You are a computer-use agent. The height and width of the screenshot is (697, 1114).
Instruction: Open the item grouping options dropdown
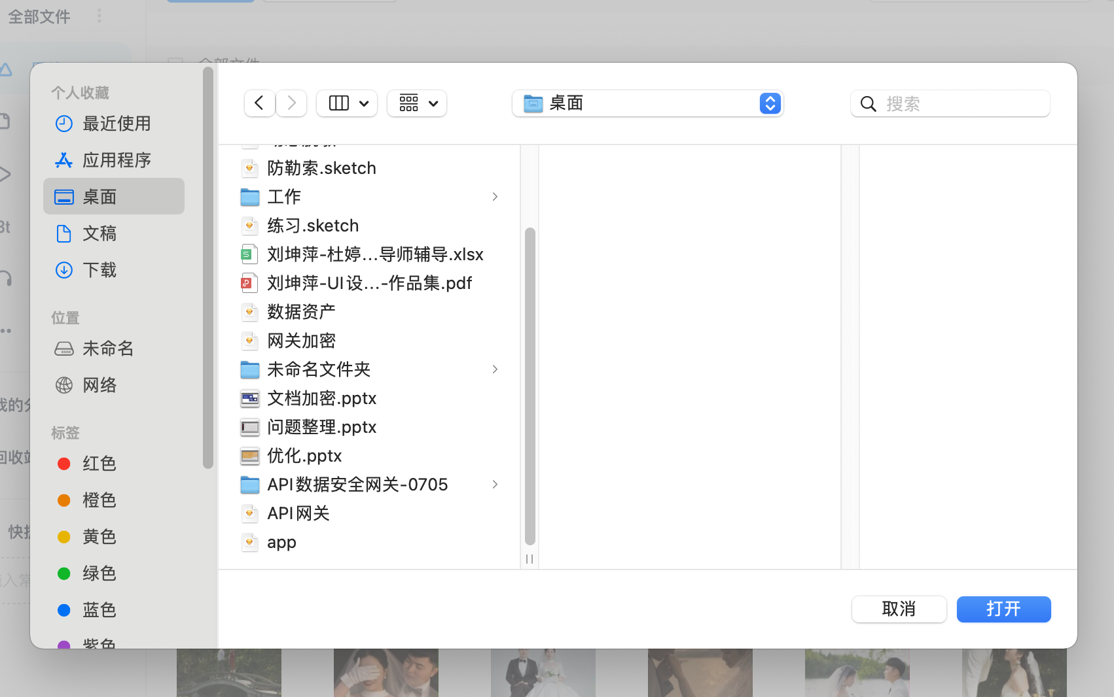(x=417, y=103)
